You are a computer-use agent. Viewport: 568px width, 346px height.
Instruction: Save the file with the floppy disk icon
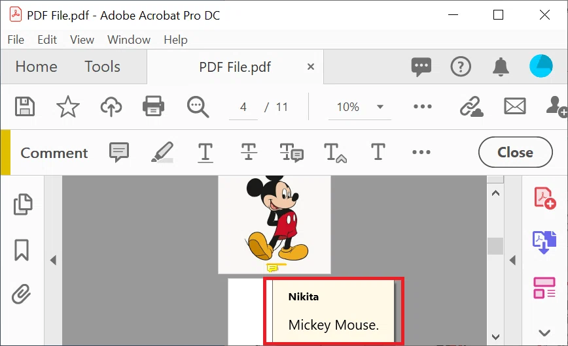pyautogui.click(x=25, y=106)
